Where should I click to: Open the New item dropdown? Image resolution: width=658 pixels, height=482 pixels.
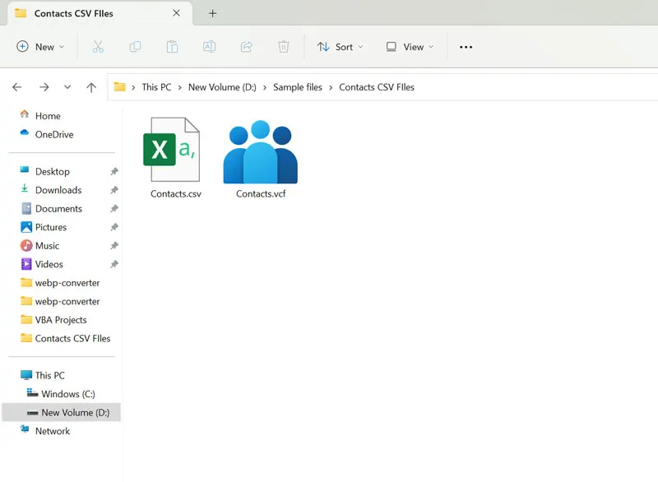pos(40,47)
